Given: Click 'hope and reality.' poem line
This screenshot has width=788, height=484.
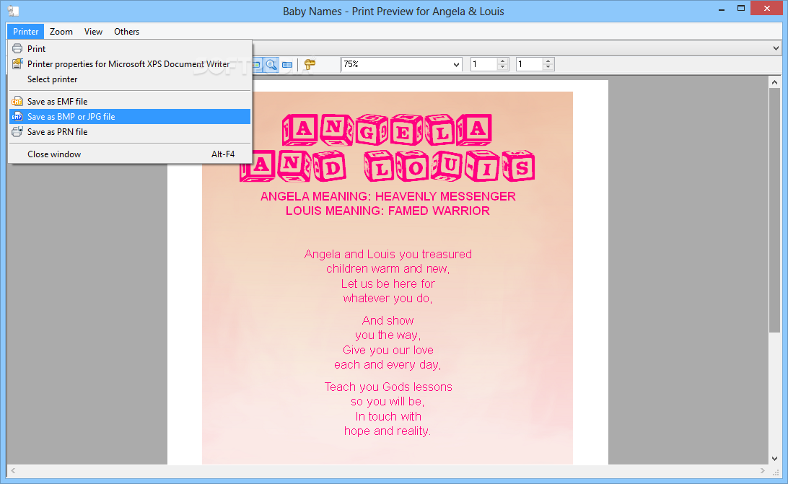Looking at the screenshot, I should (x=388, y=431).
